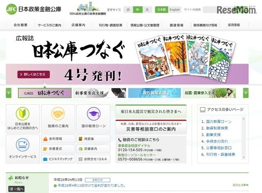Image resolution: width=262 pixels, height=193 pixels.
Task: Click the date 平成28年04月13日
Action: [68, 180]
